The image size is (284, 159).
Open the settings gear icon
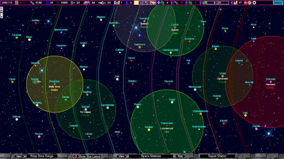coord(254,2)
